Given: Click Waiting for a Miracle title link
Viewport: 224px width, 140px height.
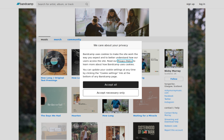Looking at the screenshot, I should [145, 116].
